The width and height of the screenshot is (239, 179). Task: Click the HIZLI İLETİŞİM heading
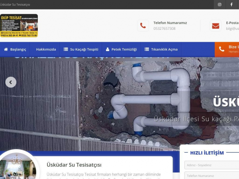(207, 153)
